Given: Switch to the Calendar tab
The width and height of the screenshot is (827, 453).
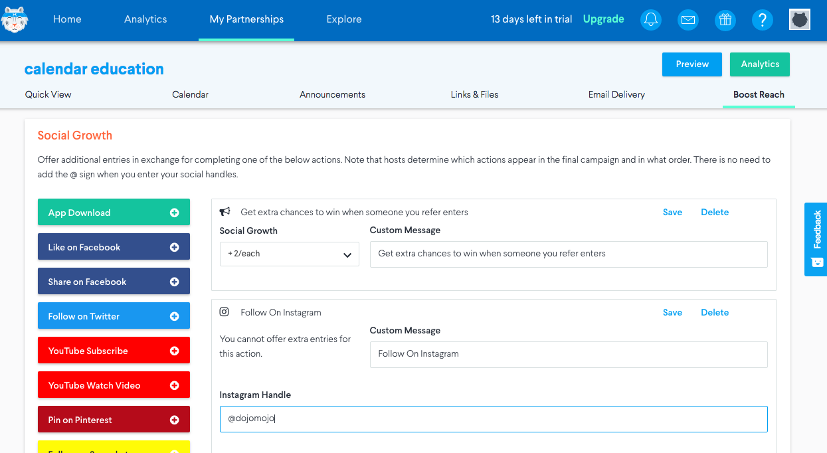Looking at the screenshot, I should (x=191, y=94).
